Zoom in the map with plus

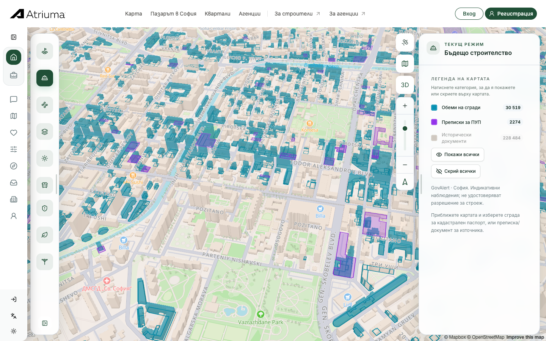pyautogui.click(x=405, y=106)
